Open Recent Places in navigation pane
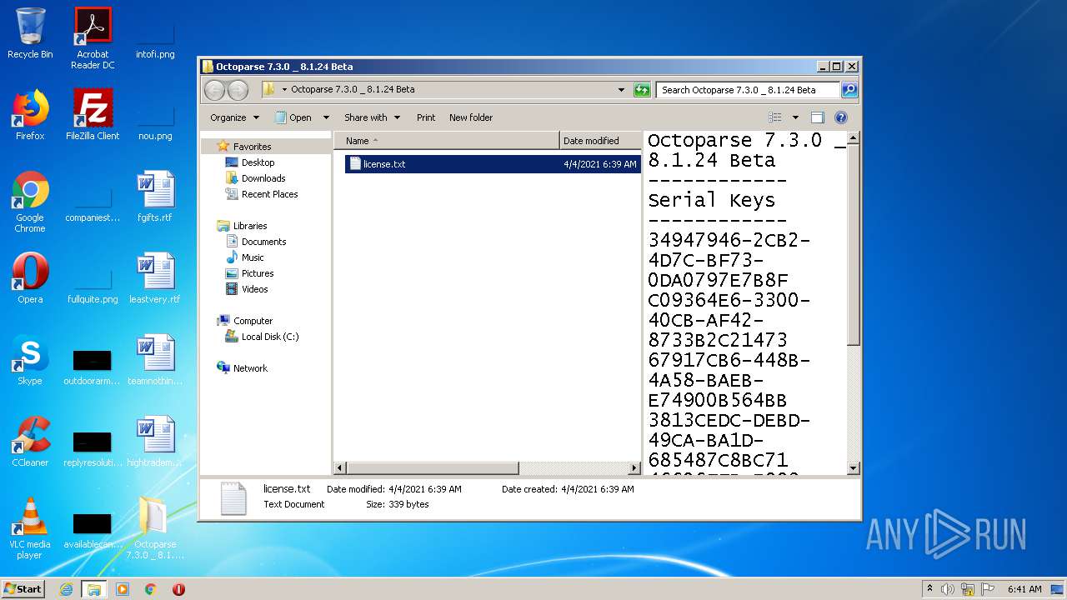1067x600 pixels. [269, 194]
